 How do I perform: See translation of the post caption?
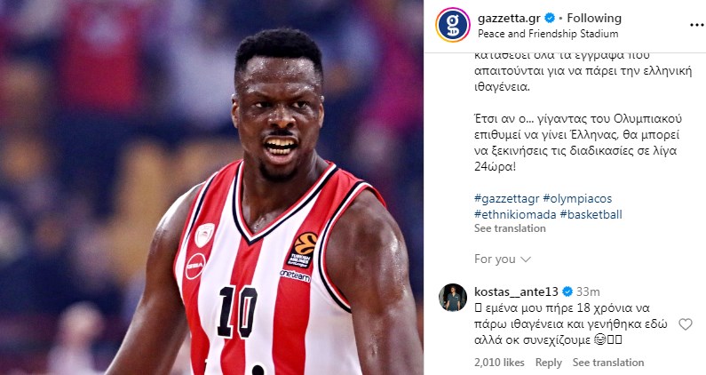point(510,228)
